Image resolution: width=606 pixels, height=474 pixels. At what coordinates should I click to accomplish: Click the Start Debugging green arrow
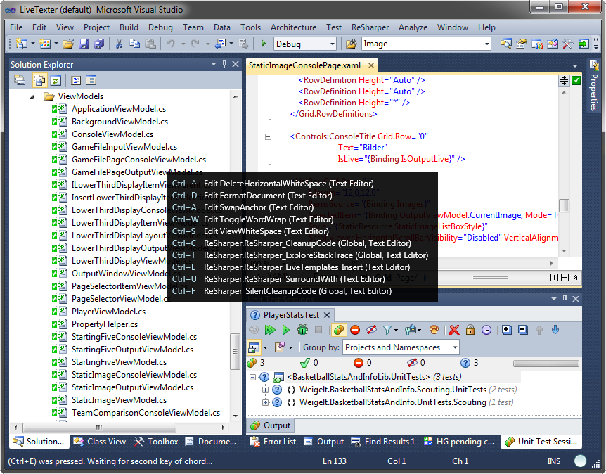pyautogui.click(x=264, y=44)
